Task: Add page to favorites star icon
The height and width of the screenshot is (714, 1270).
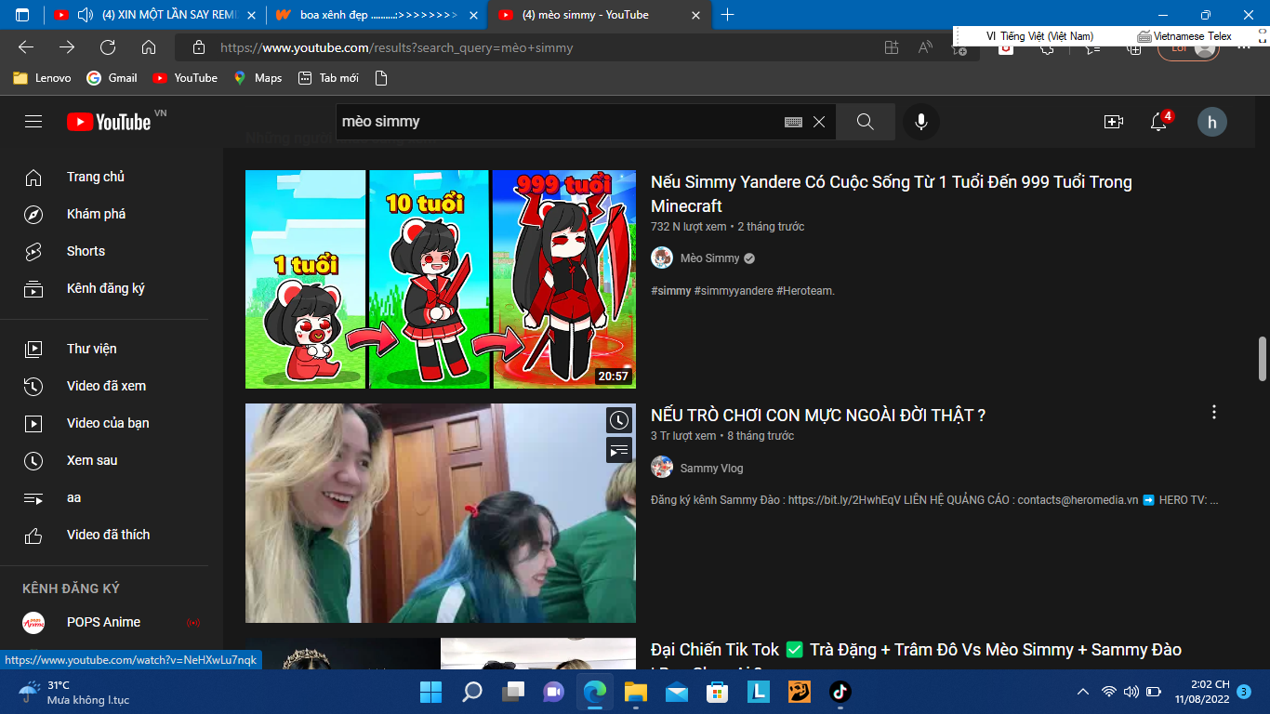Action: [960, 48]
